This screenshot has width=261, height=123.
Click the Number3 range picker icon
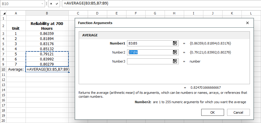pyautogui.click(x=175, y=61)
